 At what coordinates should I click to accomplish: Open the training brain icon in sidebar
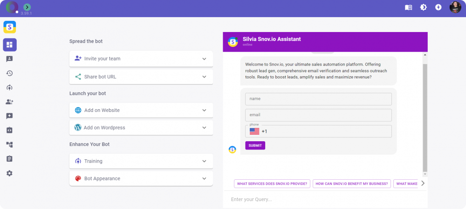pos(9,87)
